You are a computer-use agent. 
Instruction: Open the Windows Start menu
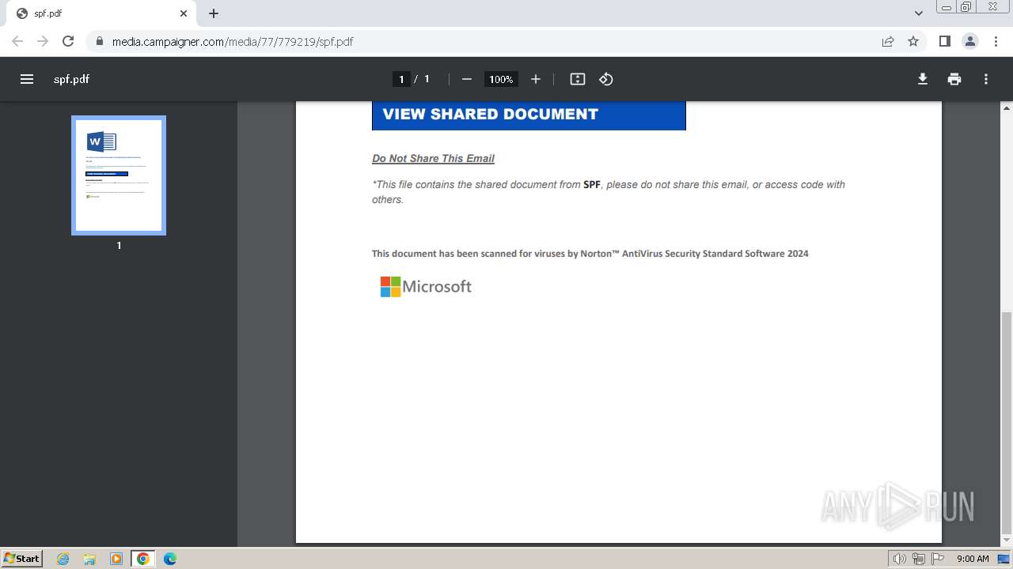coord(21,558)
